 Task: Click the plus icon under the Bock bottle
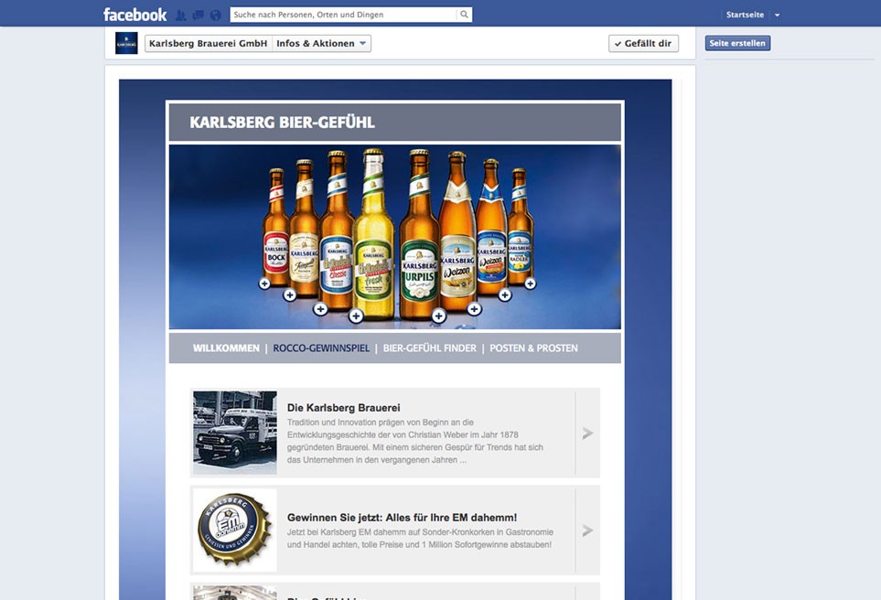(264, 284)
